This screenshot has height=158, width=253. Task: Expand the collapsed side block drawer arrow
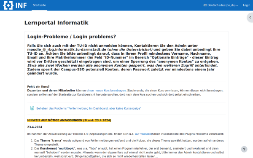[250, 17]
